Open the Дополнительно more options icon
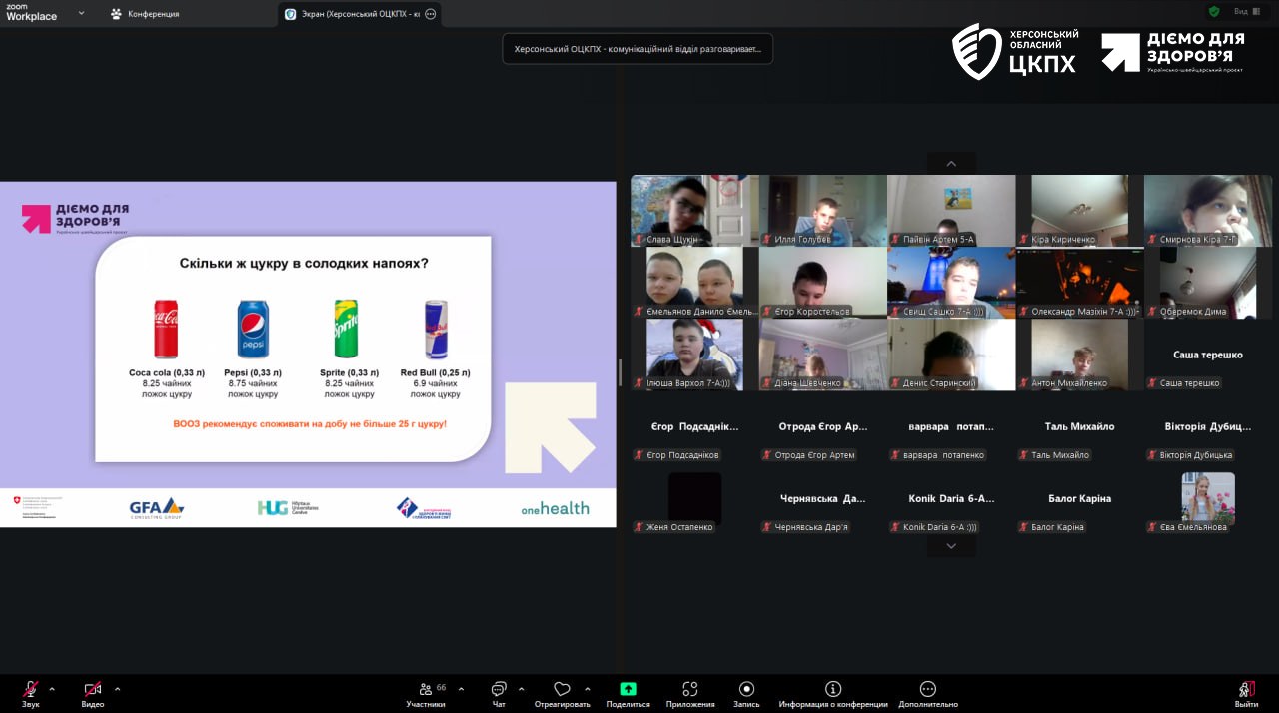The width and height of the screenshot is (1279, 713). (927, 689)
